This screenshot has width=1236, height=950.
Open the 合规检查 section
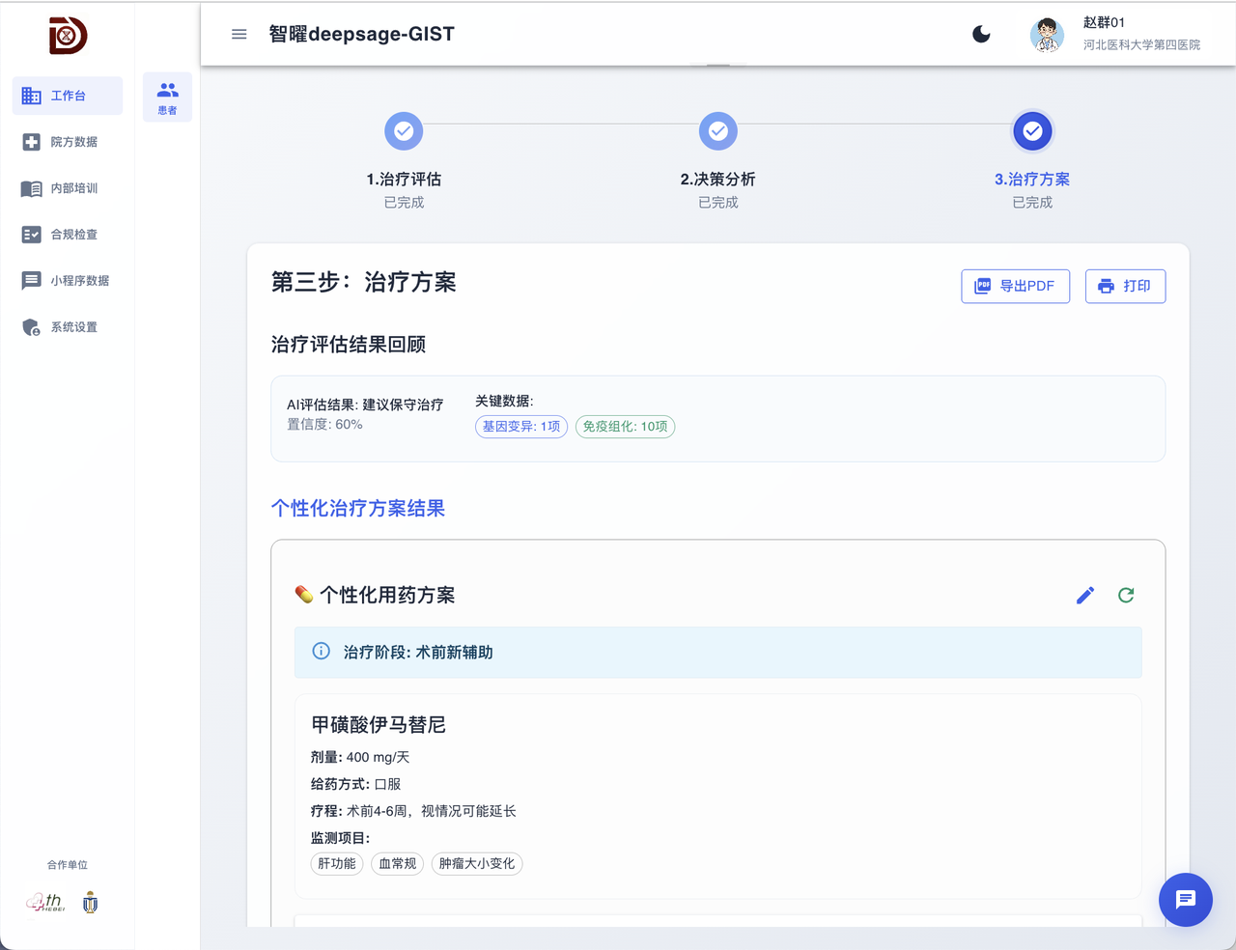67,234
